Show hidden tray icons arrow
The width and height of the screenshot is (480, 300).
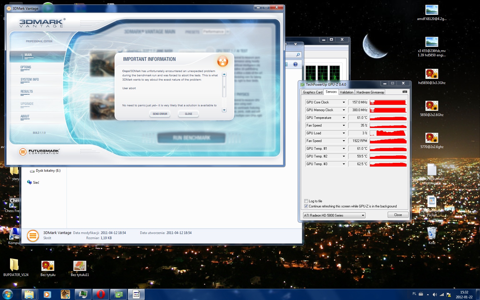(x=428, y=295)
